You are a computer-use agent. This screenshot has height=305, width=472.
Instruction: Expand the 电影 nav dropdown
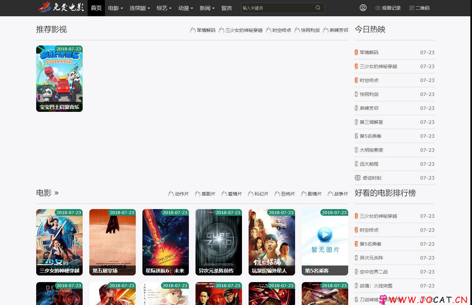coord(116,8)
